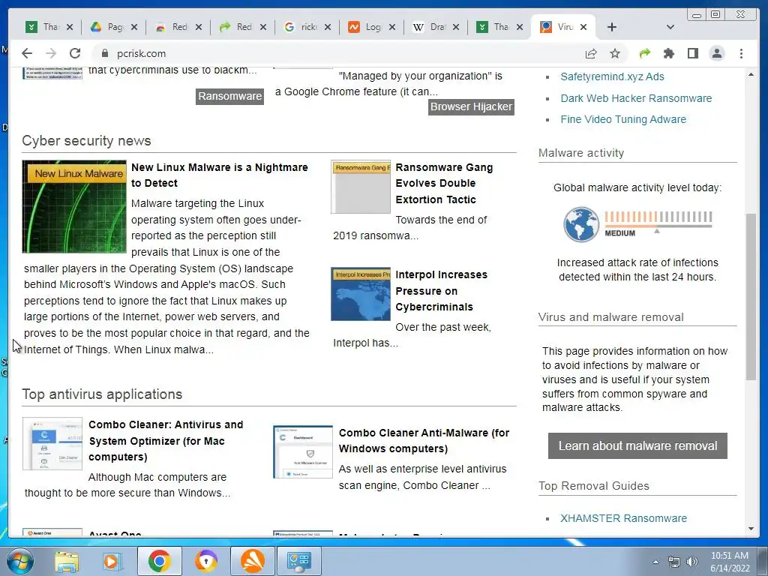Close the Google 'ricki' tab

tap(328, 27)
